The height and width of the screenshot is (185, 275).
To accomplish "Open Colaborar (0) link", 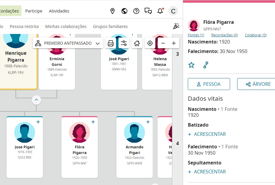I will coord(256,35).
